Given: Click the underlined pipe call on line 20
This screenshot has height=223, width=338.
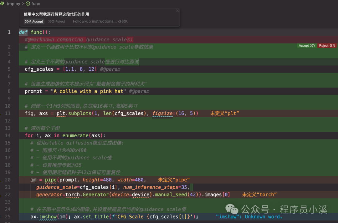Looking at the screenshot, I should point(51,180).
